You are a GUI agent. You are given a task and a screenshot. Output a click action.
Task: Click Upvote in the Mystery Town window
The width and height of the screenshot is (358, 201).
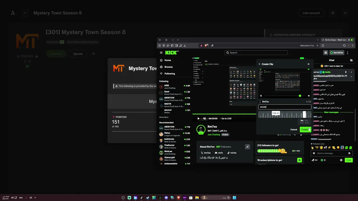78,54
